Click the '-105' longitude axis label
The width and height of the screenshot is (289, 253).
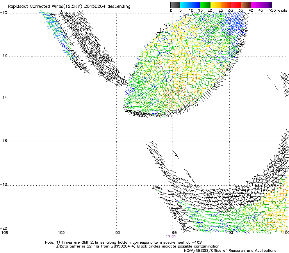coord(4,233)
